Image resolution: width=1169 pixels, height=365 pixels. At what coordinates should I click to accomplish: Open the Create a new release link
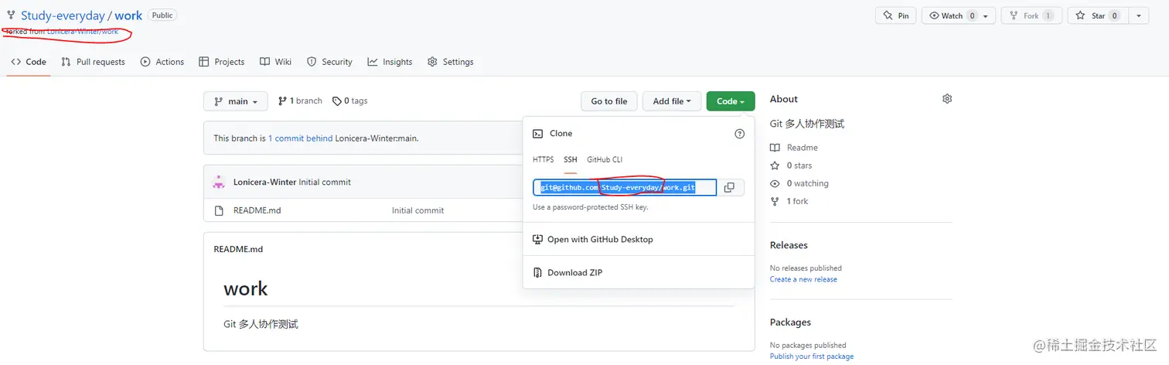tap(803, 279)
